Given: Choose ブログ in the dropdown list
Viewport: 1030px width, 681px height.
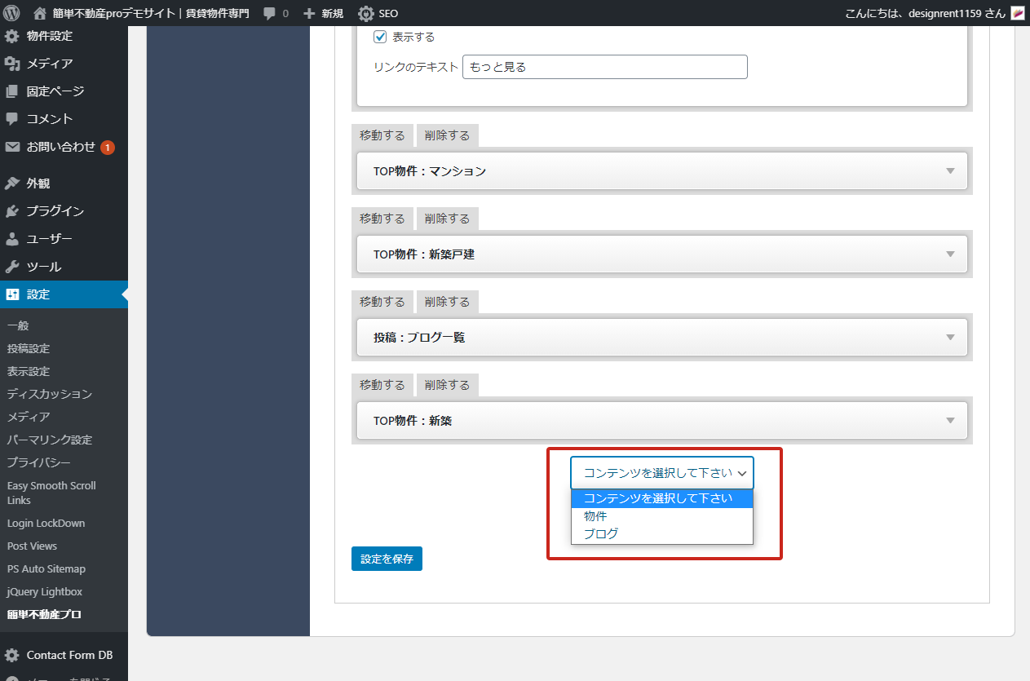Looking at the screenshot, I should tap(601, 534).
